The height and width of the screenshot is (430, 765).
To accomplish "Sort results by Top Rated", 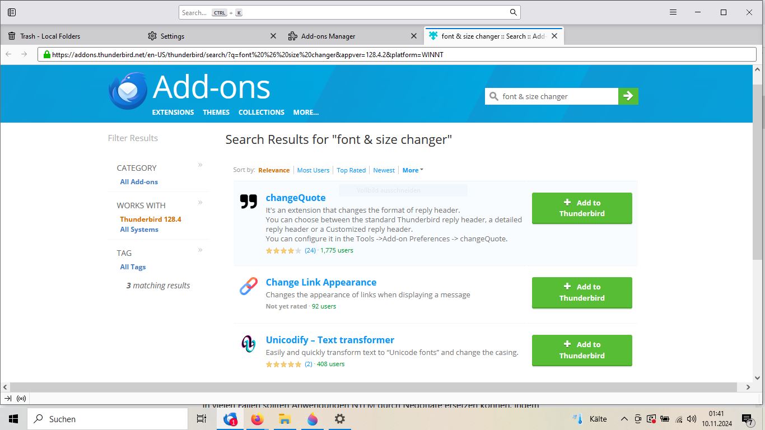I will coord(351,170).
